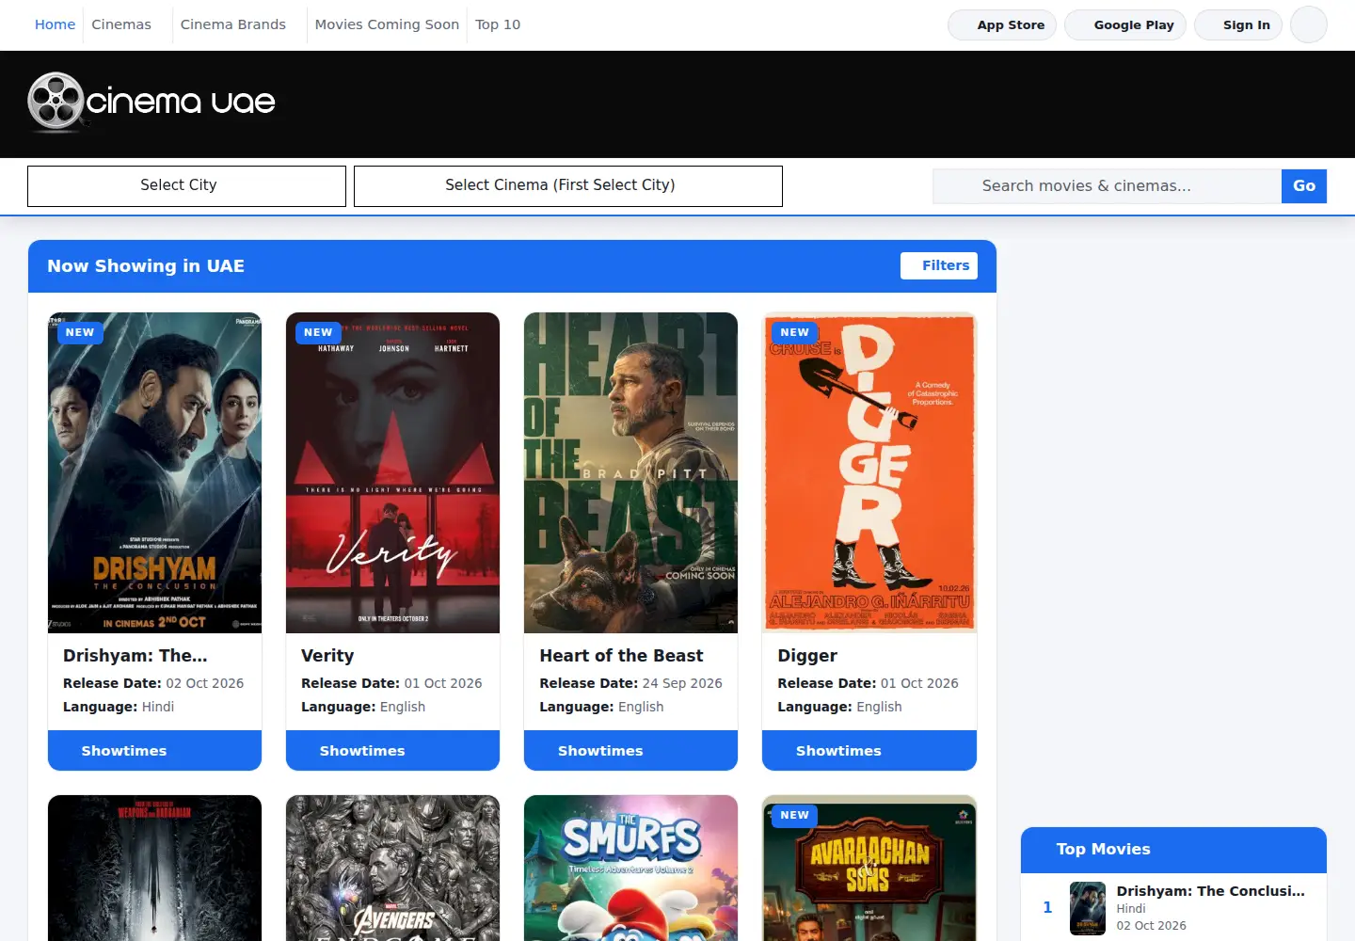The image size is (1355, 941).
Task: Click the NEW badge on the Digger poster
Action: pyautogui.click(x=794, y=332)
